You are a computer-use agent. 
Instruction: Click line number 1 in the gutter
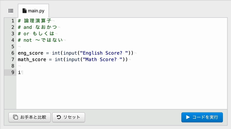pyautogui.click(x=13, y=21)
